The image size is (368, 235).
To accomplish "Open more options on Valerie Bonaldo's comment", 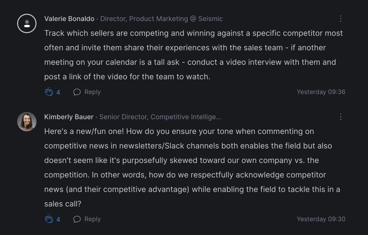I will [341, 19].
